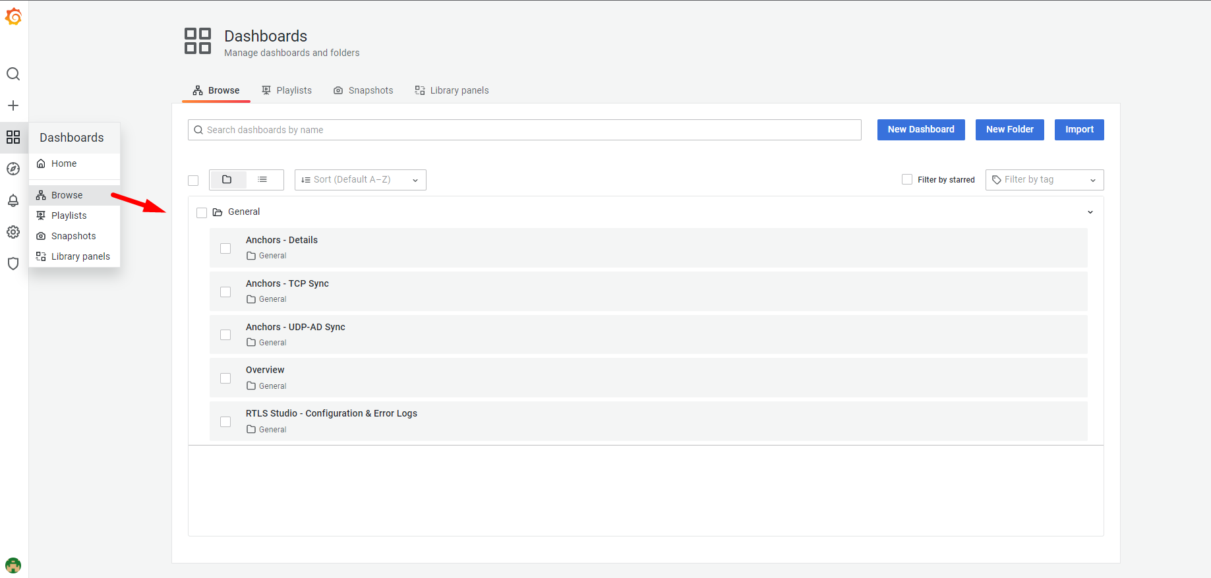Image resolution: width=1211 pixels, height=578 pixels.
Task: Select Snapshots in the Dashboards flyout menu
Action: (74, 236)
